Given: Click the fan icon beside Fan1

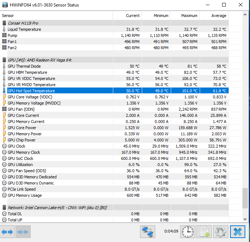Looking at the screenshot, I should [x=4, y=42].
